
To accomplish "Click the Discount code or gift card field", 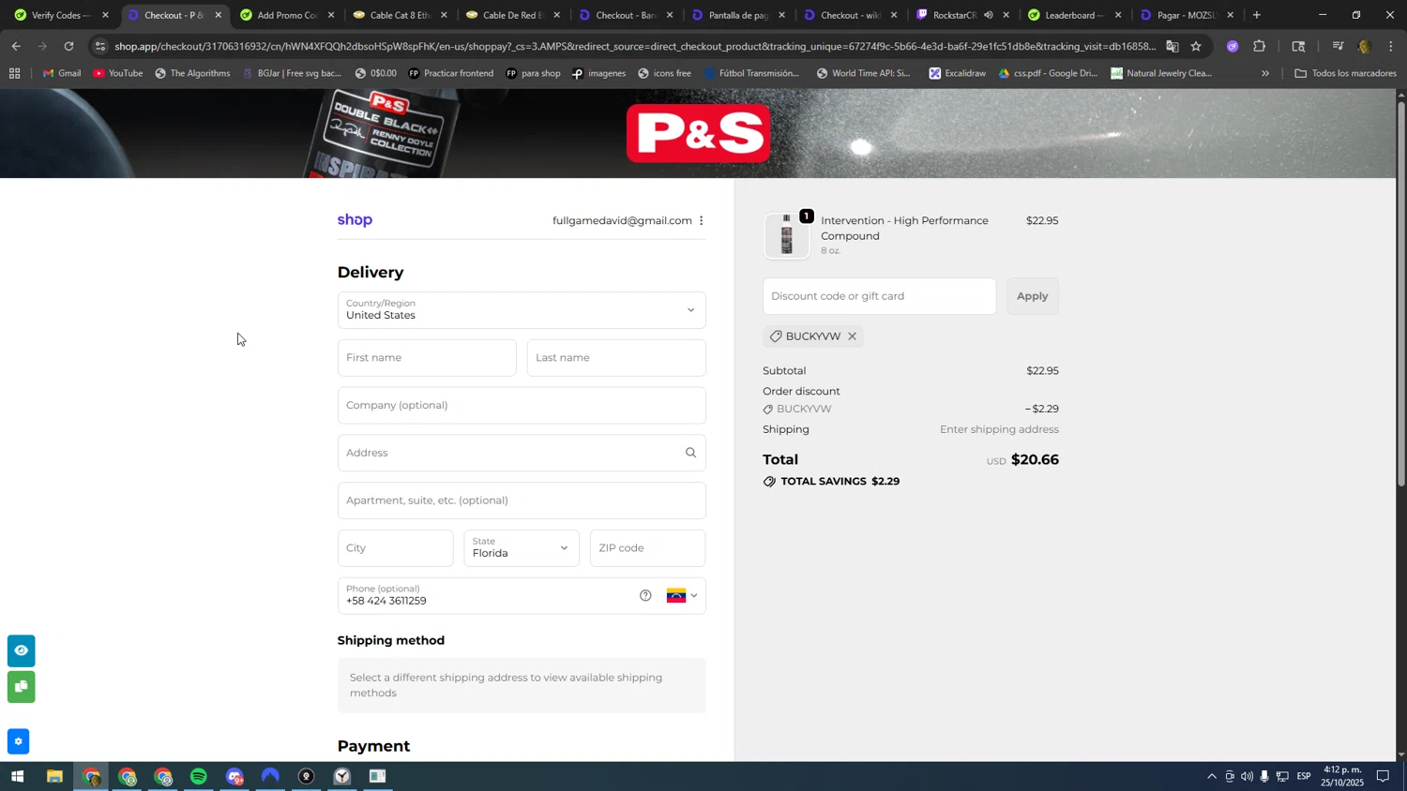I will coord(879,296).
